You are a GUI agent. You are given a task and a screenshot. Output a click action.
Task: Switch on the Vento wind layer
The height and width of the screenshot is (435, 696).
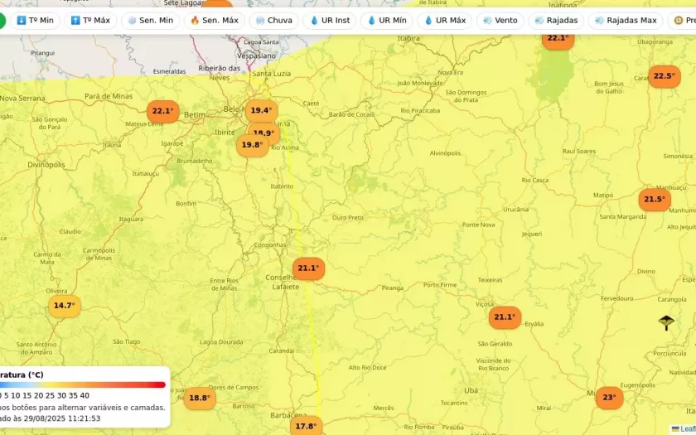(500, 20)
